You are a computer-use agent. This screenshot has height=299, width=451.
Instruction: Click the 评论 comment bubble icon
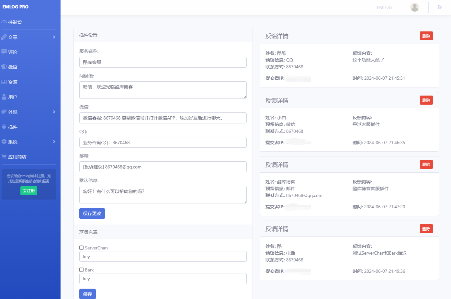[4, 52]
